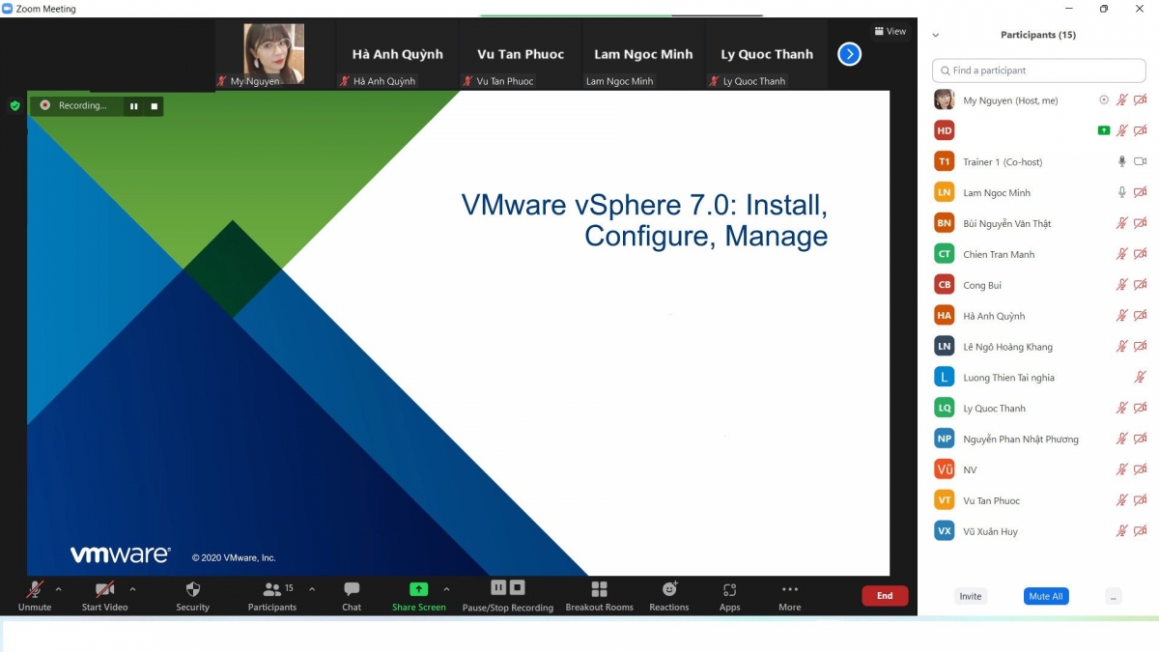Open the Reactions menu
The height and width of the screenshot is (652, 1159).
coord(669,595)
